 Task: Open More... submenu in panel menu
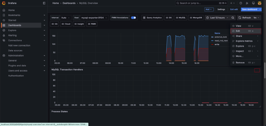pyautogui.click(x=245, y=56)
